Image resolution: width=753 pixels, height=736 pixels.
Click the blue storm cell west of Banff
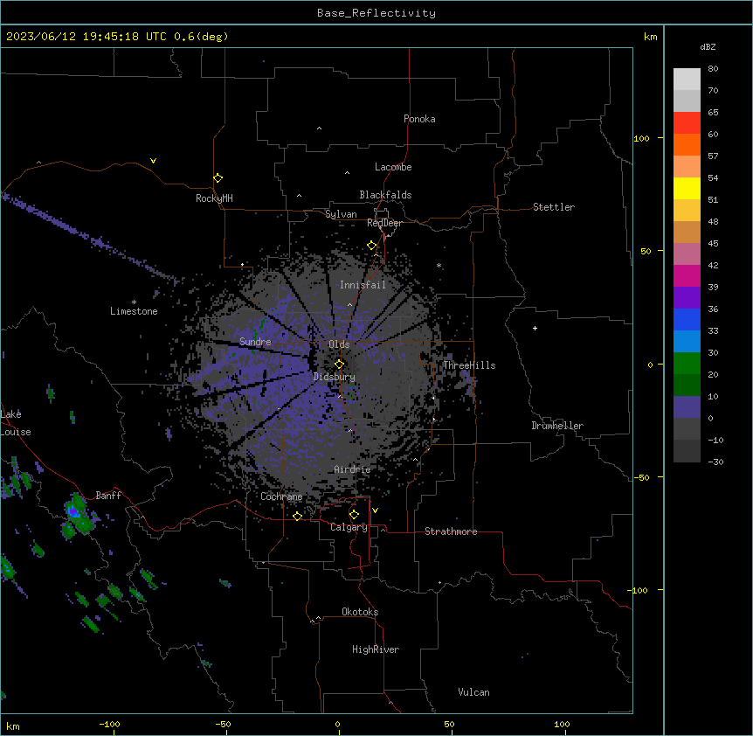[x=74, y=511]
